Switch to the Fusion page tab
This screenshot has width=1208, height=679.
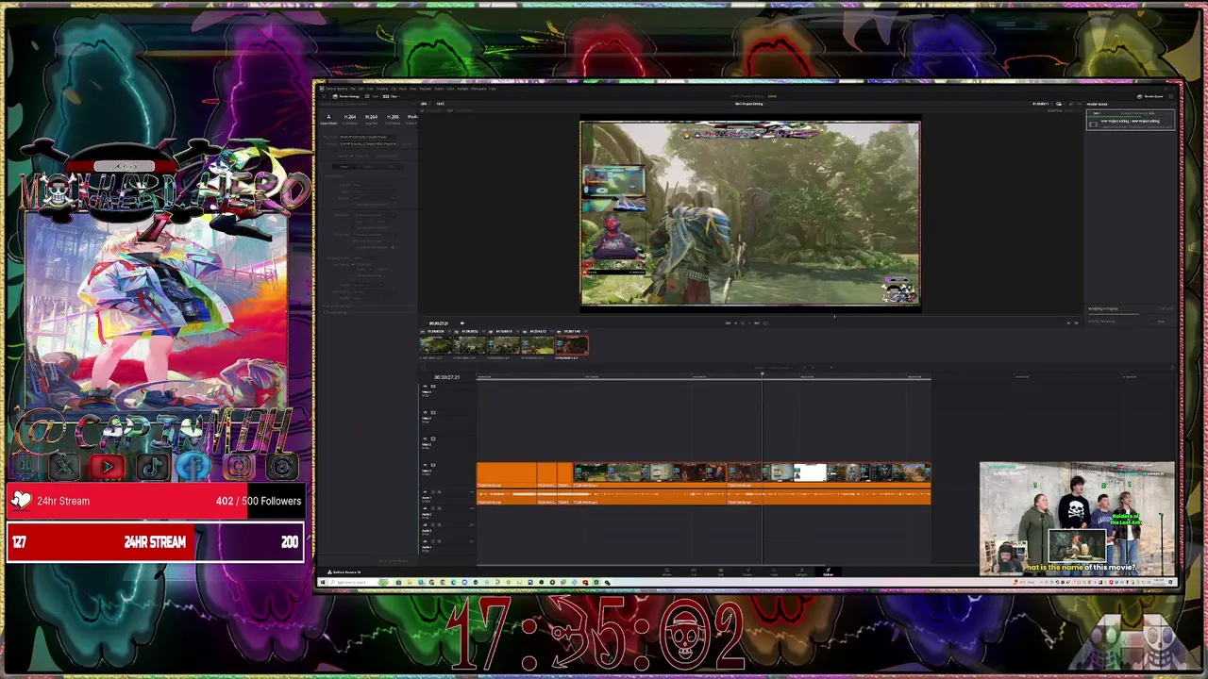tap(747, 571)
